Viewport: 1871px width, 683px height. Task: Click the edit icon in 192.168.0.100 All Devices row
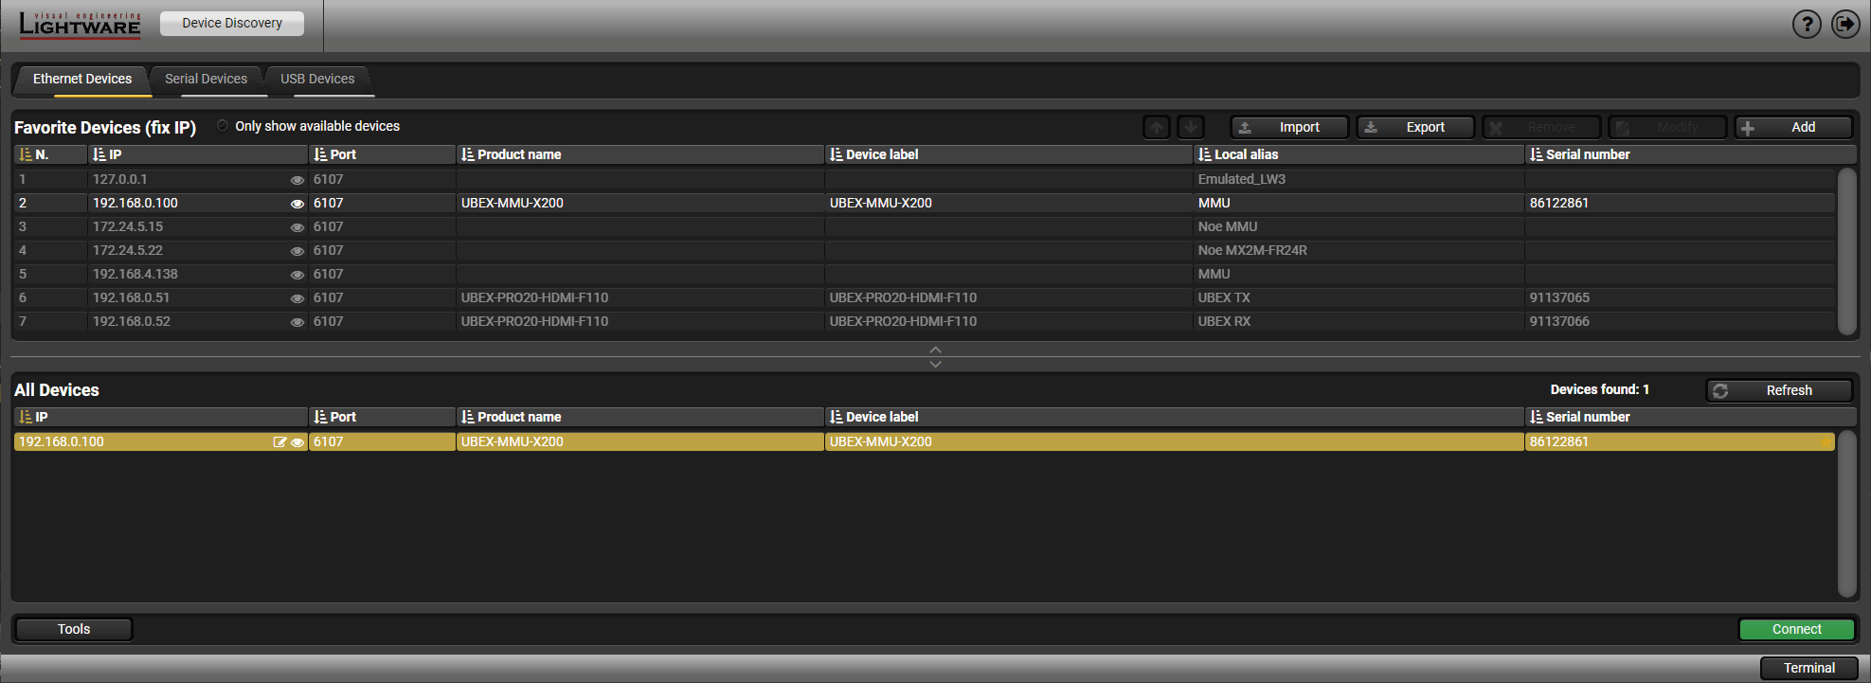[x=279, y=442]
